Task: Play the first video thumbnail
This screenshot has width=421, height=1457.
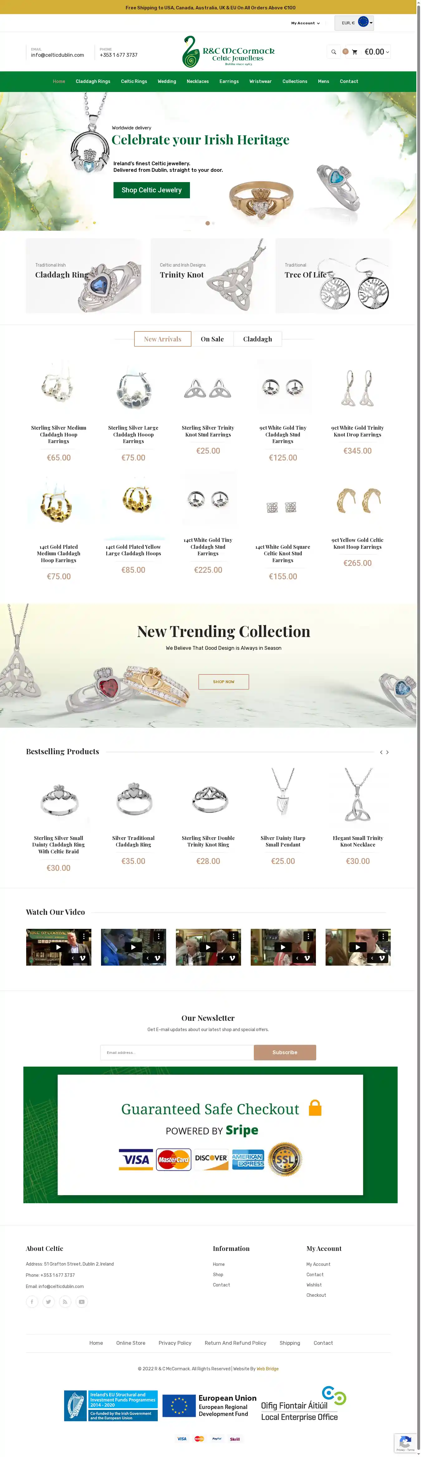Action: (58, 947)
